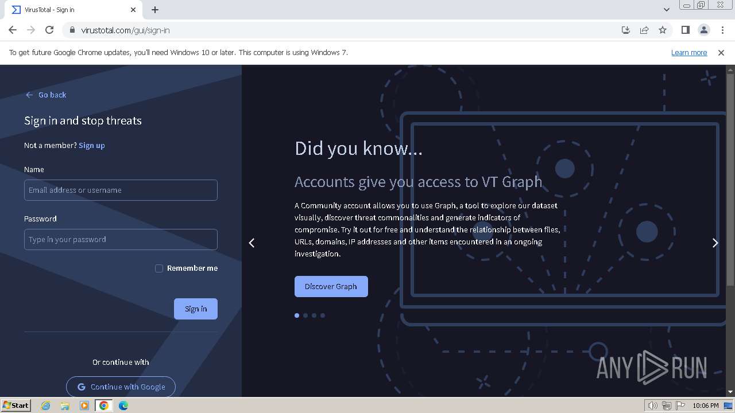Image resolution: width=735 pixels, height=413 pixels.
Task: Open Chrome three-dot menu
Action: [x=722, y=30]
